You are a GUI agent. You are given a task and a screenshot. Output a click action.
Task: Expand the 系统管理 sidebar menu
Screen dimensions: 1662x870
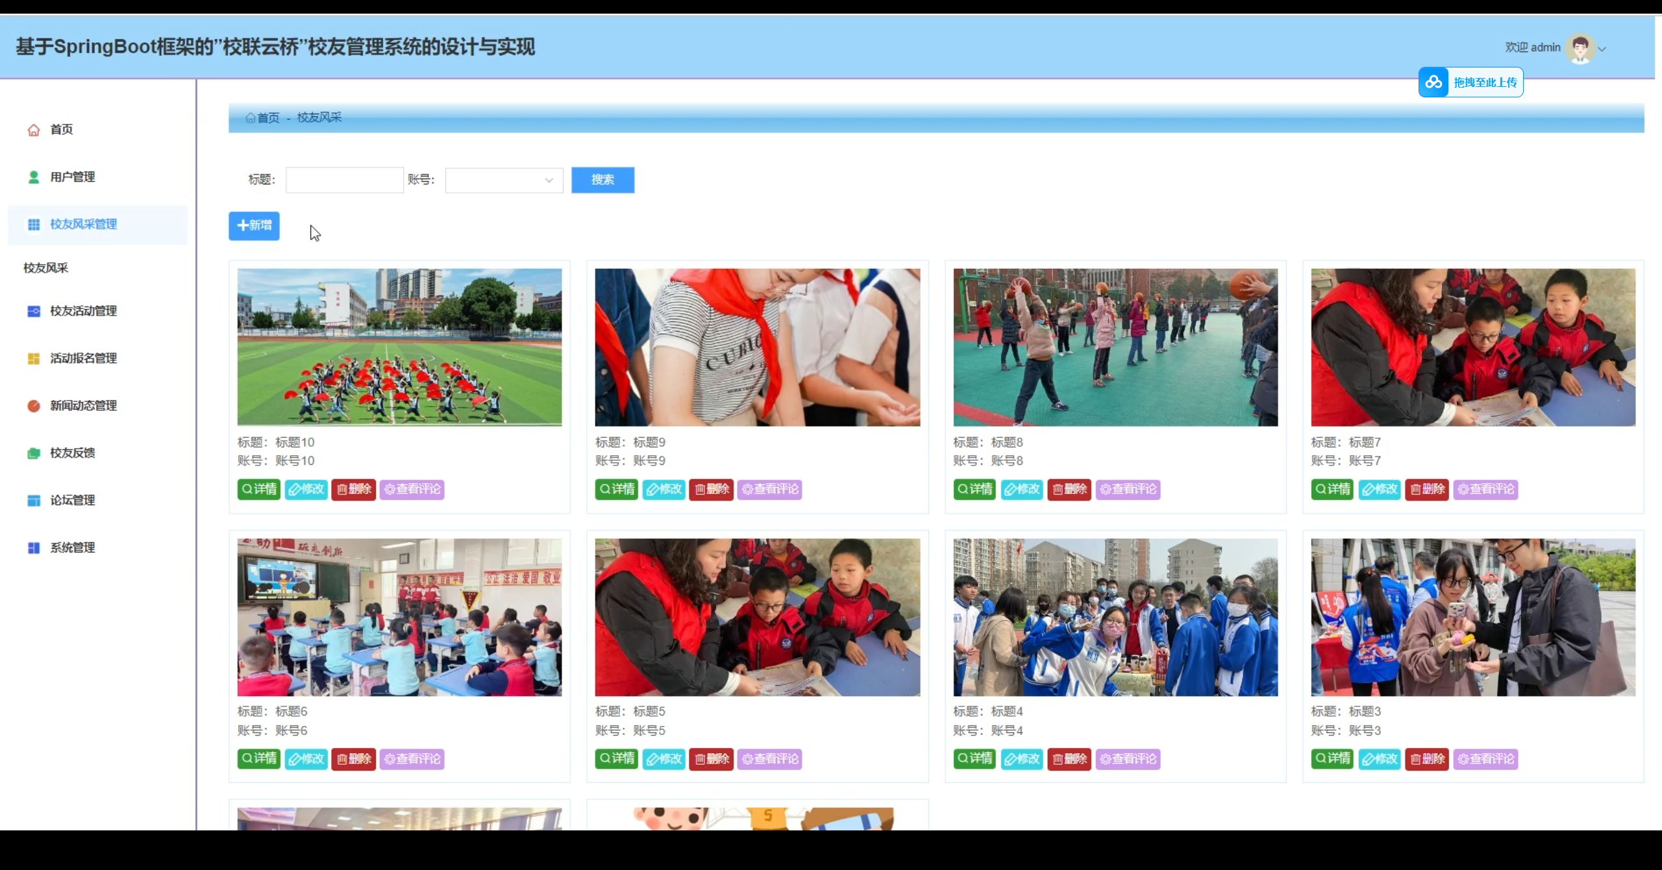point(72,548)
